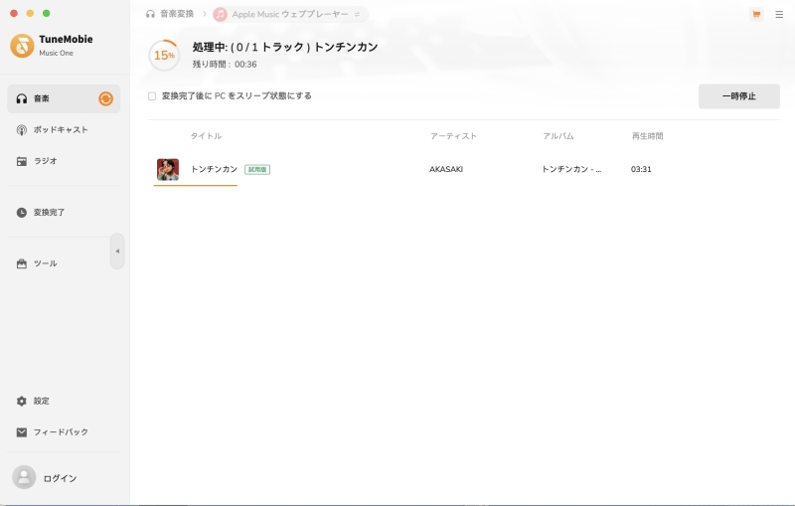
Task: Select the 音楽 sidebar tab
Action: point(64,98)
